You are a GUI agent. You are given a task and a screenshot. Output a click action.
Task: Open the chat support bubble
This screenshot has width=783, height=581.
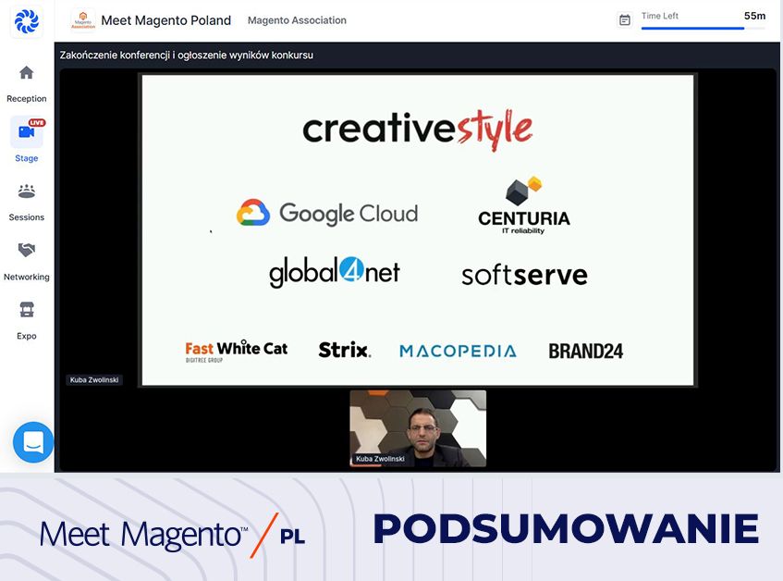tap(33, 442)
